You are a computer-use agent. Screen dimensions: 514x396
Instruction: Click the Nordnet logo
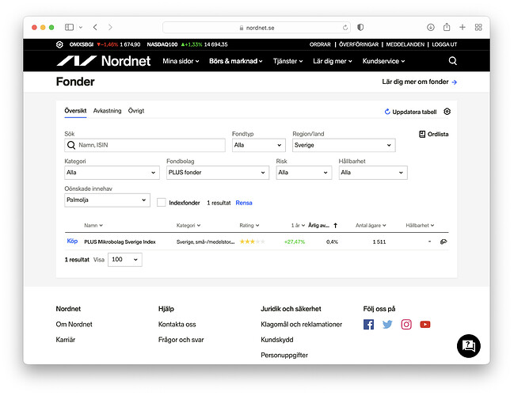99,61
